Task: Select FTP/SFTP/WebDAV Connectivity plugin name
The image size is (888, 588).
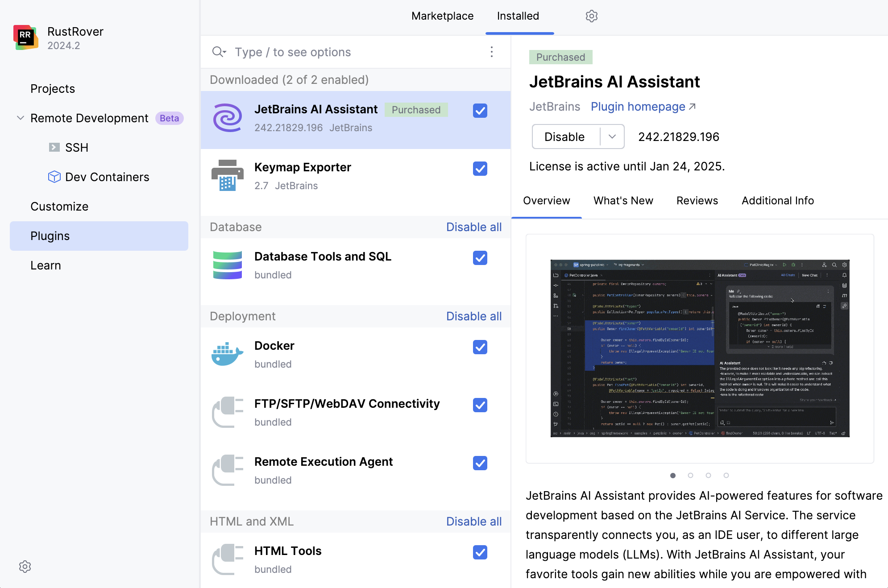Action: (347, 404)
